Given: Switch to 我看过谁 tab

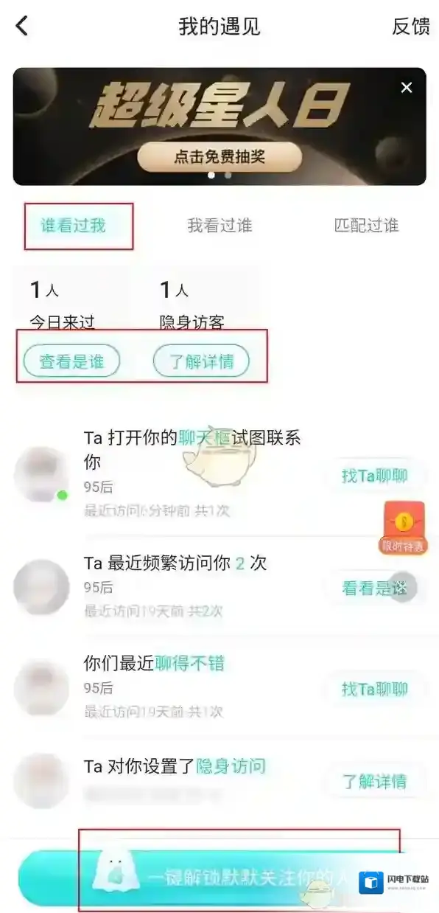Looking at the screenshot, I should coord(219,226).
